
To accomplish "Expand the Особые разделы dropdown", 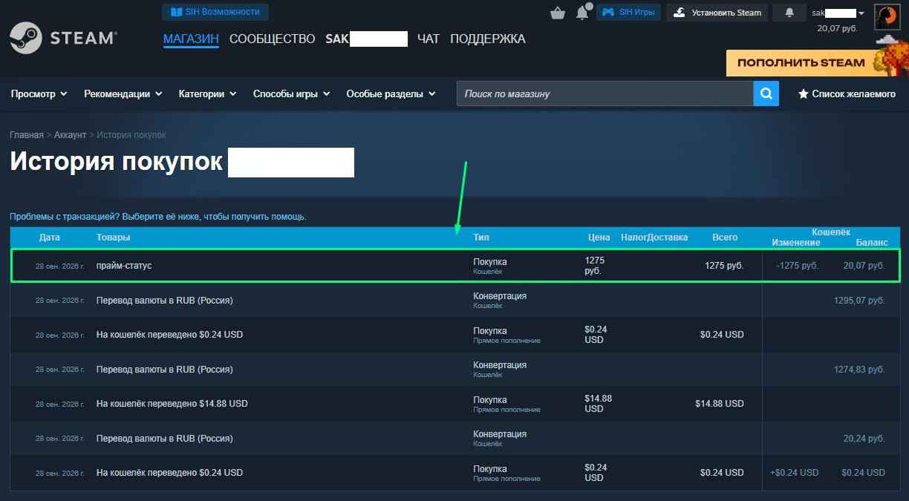I will coord(391,94).
